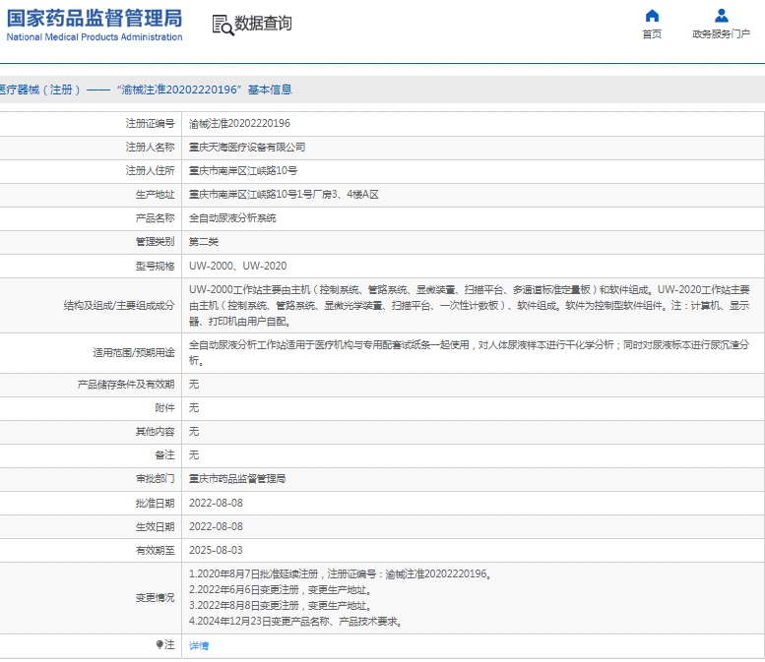This screenshot has height=662, width=765.
Task: Click the 结构及组成/主要组成成分 label
Action: pyautogui.click(x=119, y=306)
